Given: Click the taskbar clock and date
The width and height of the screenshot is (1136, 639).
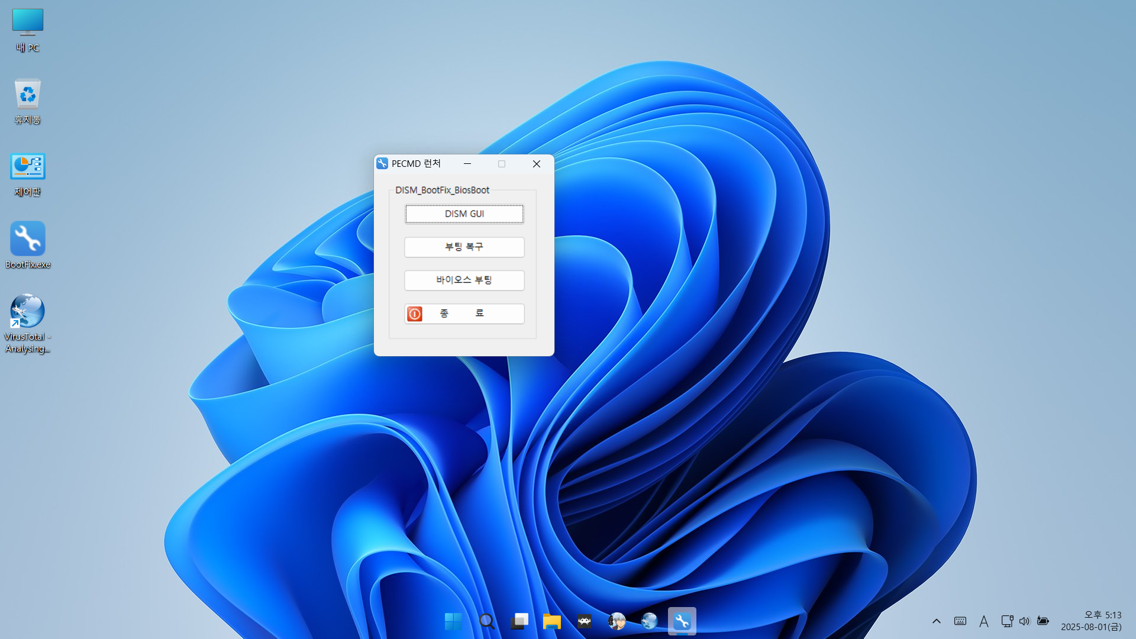Looking at the screenshot, I should 1091,621.
